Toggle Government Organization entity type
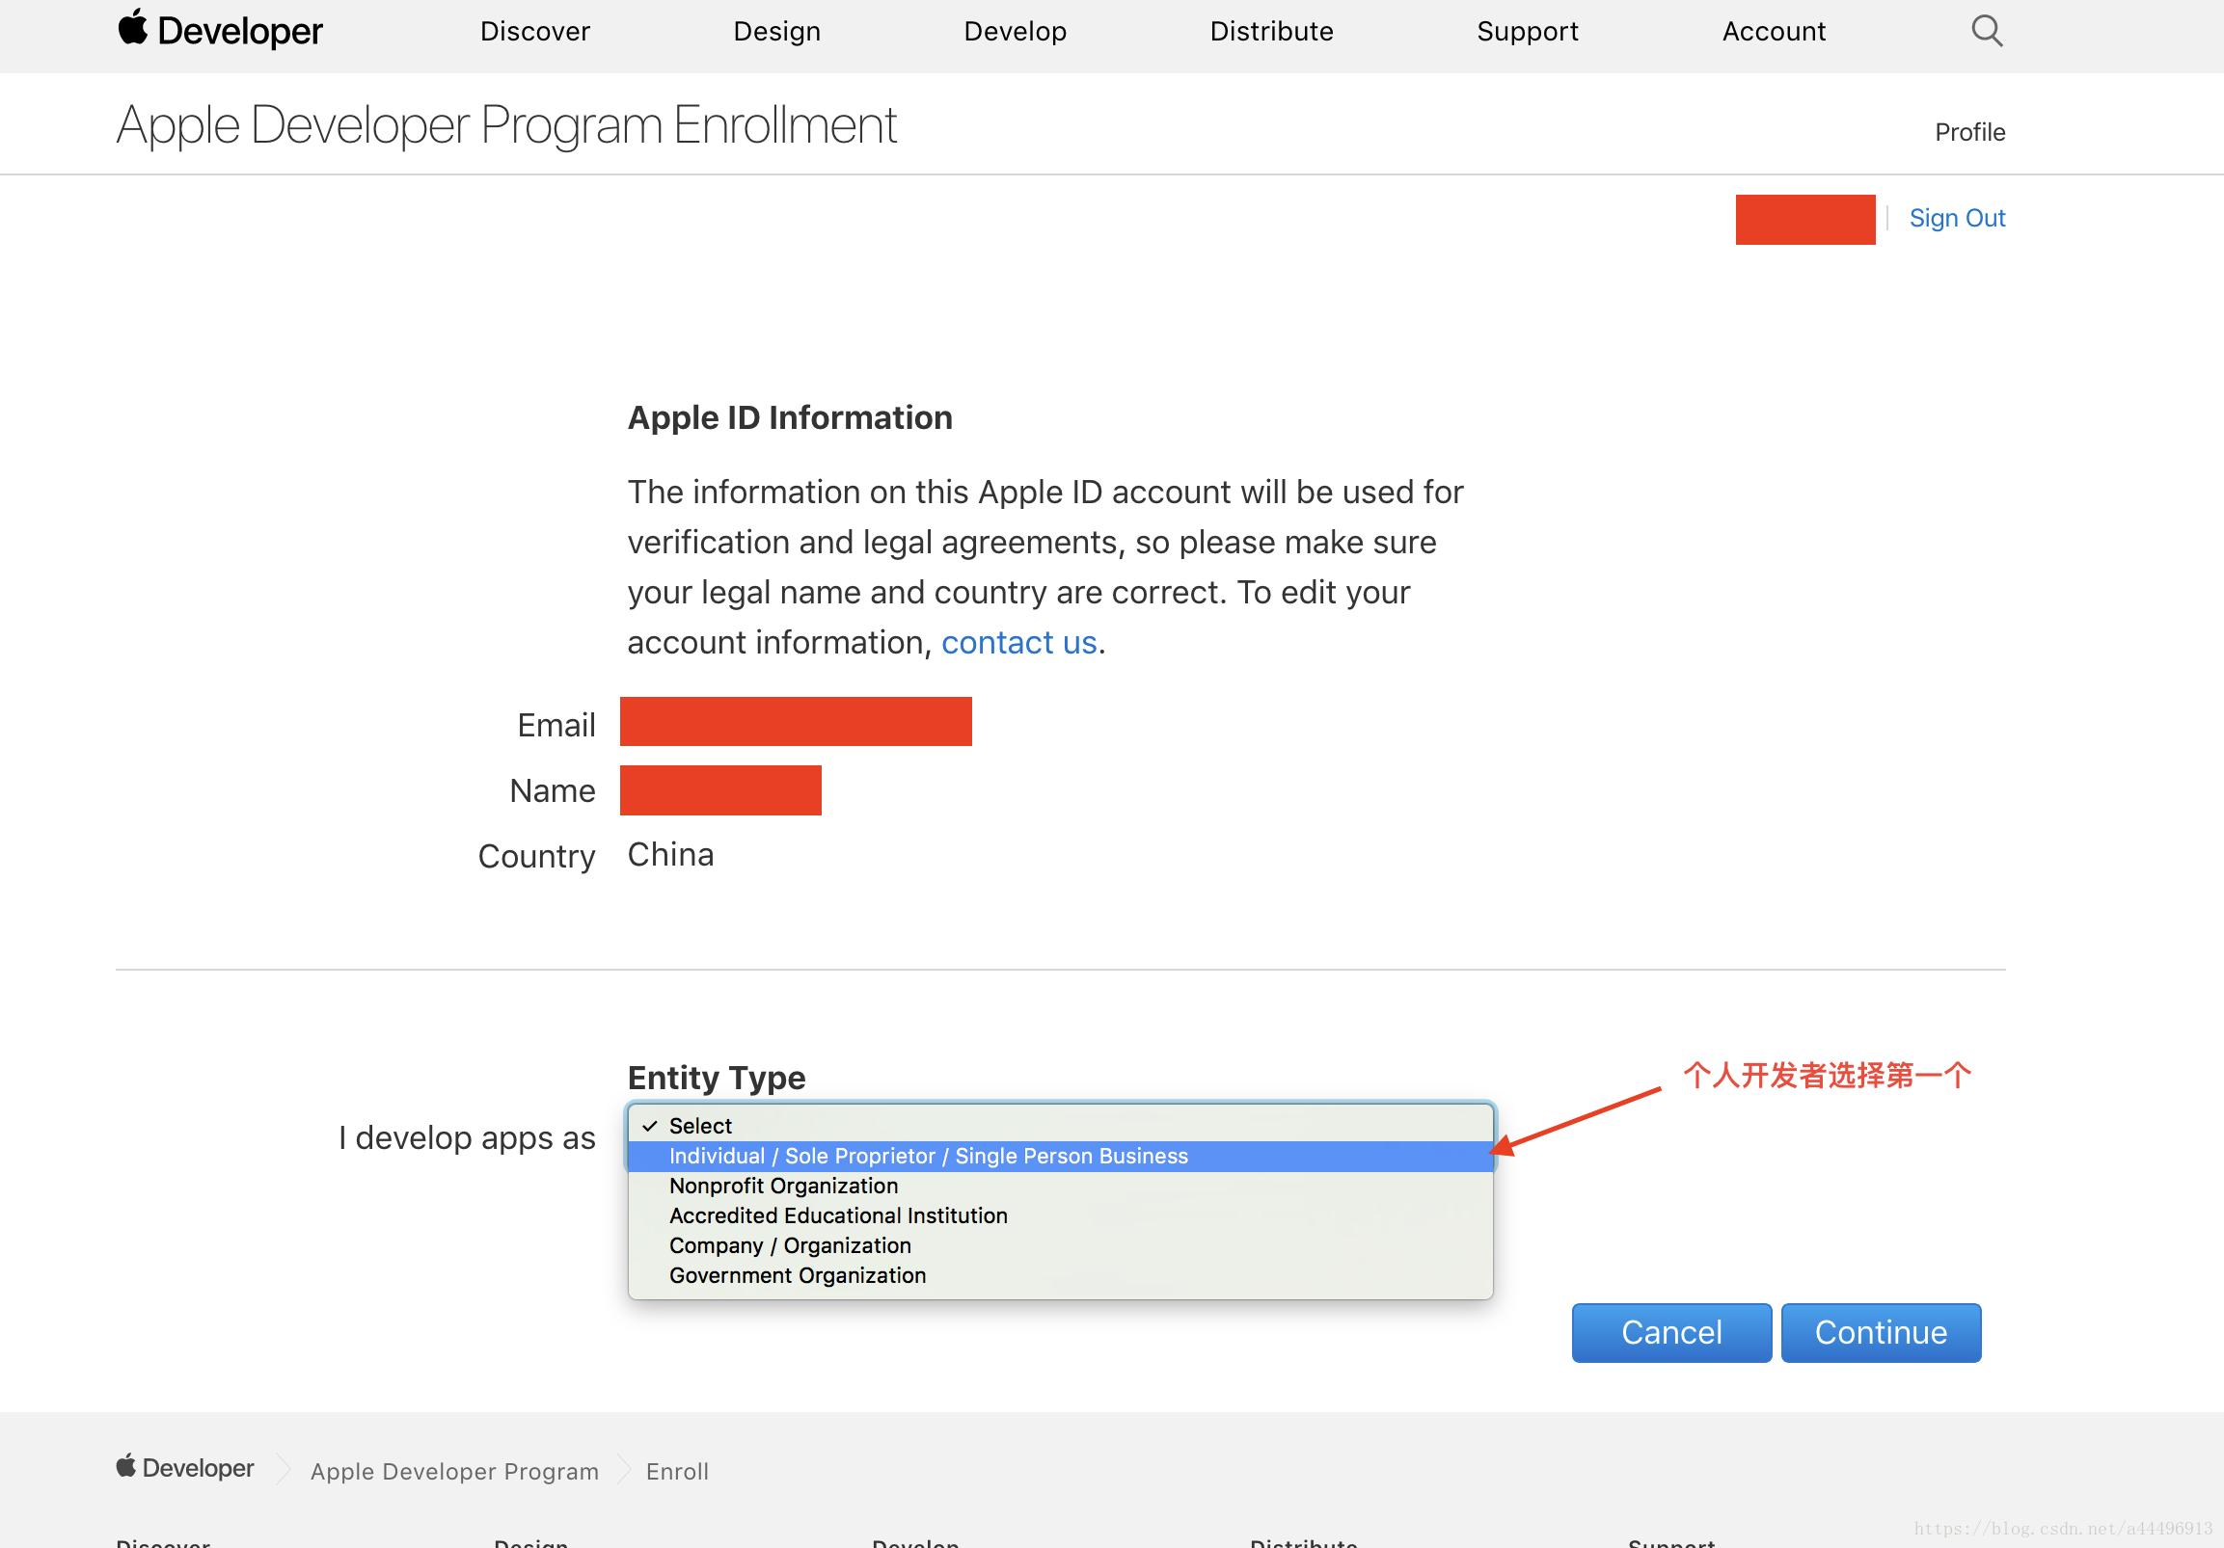The image size is (2224, 1548). 796,1276
